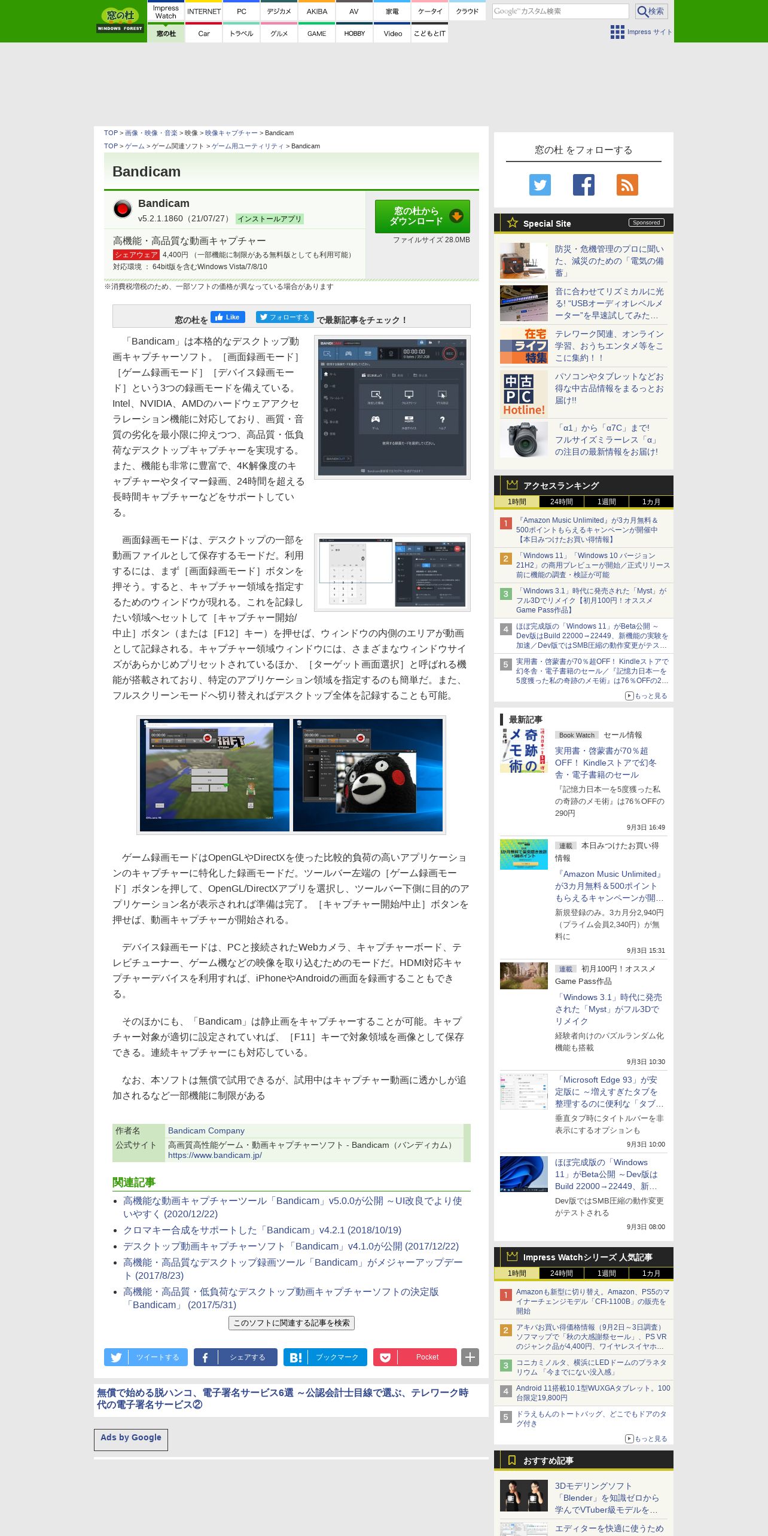The image size is (768, 1536).
Task: Download Bandicam via 窓の杜からダウンロード button
Action: pyautogui.click(x=422, y=216)
